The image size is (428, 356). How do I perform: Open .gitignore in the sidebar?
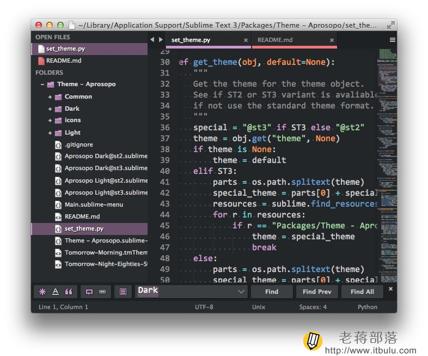point(78,144)
